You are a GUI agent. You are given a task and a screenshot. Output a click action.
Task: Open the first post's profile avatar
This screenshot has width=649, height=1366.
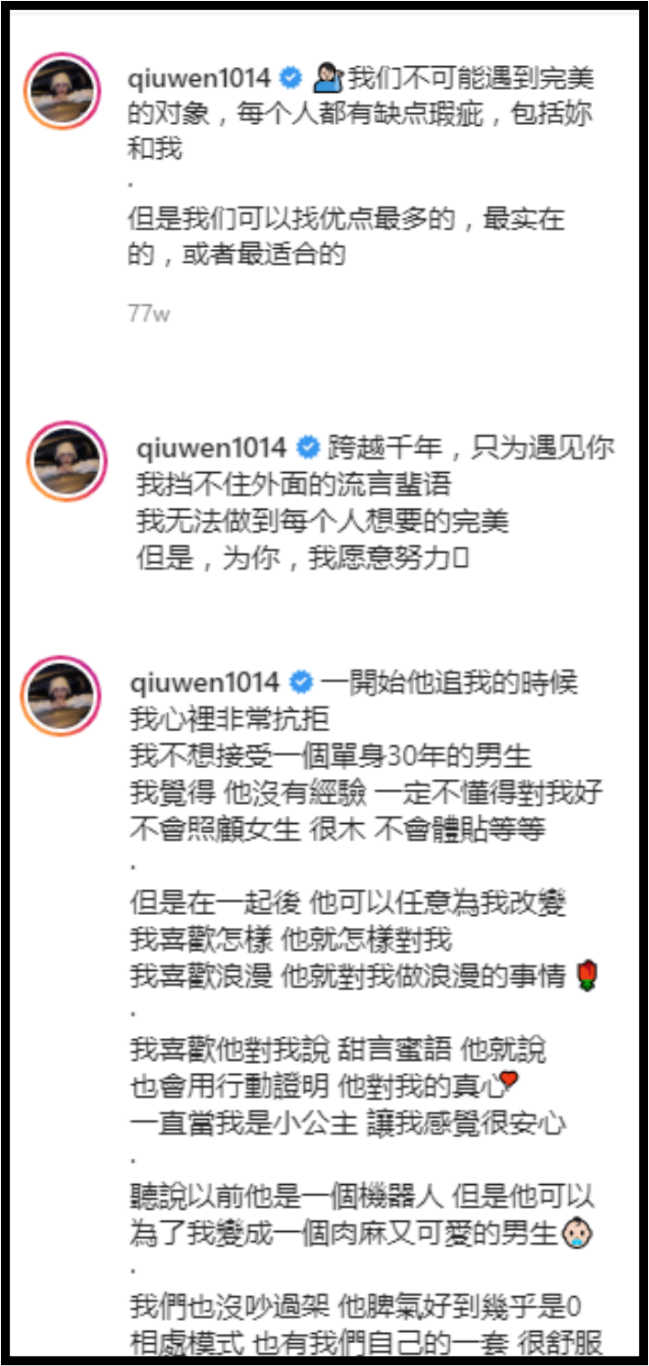(x=62, y=90)
